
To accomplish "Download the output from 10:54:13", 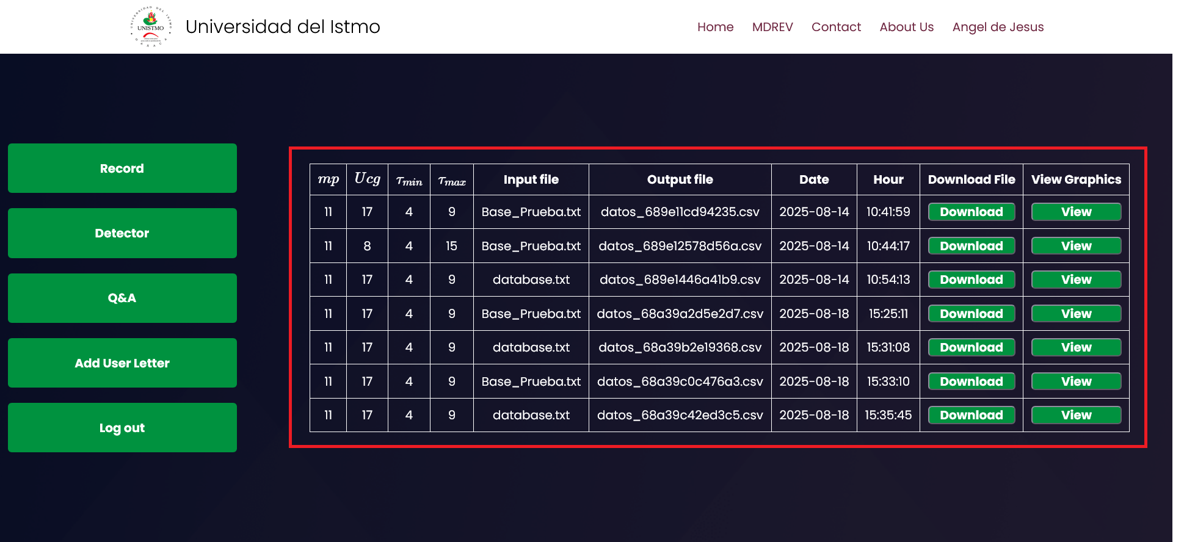I will coord(971,280).
